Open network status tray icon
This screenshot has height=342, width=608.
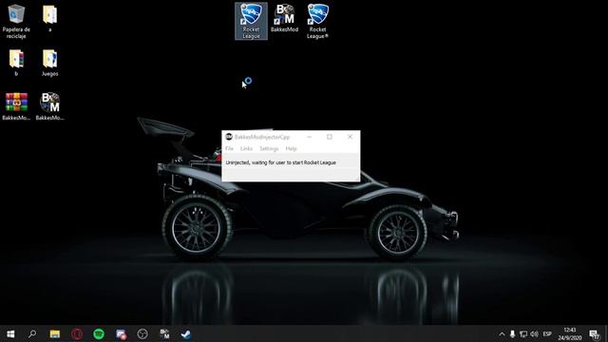[523, 333]
